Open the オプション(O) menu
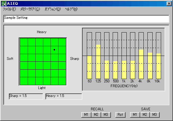The width and height of the screenshot is (173, 121). tap(53, 9)
